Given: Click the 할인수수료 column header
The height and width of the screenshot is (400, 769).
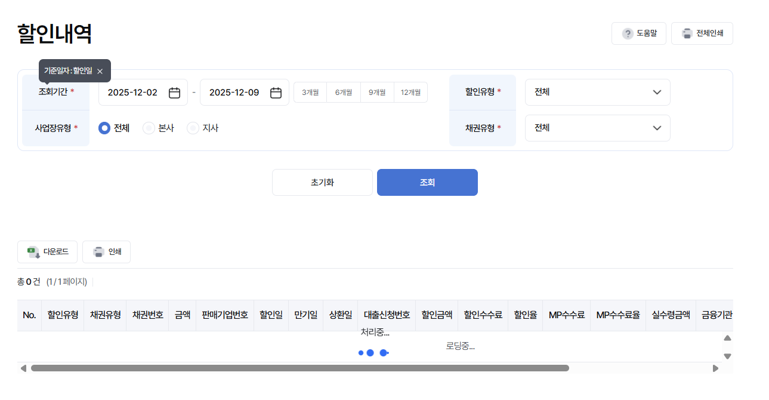Looking at the screenshot, I should pos(483,315).
